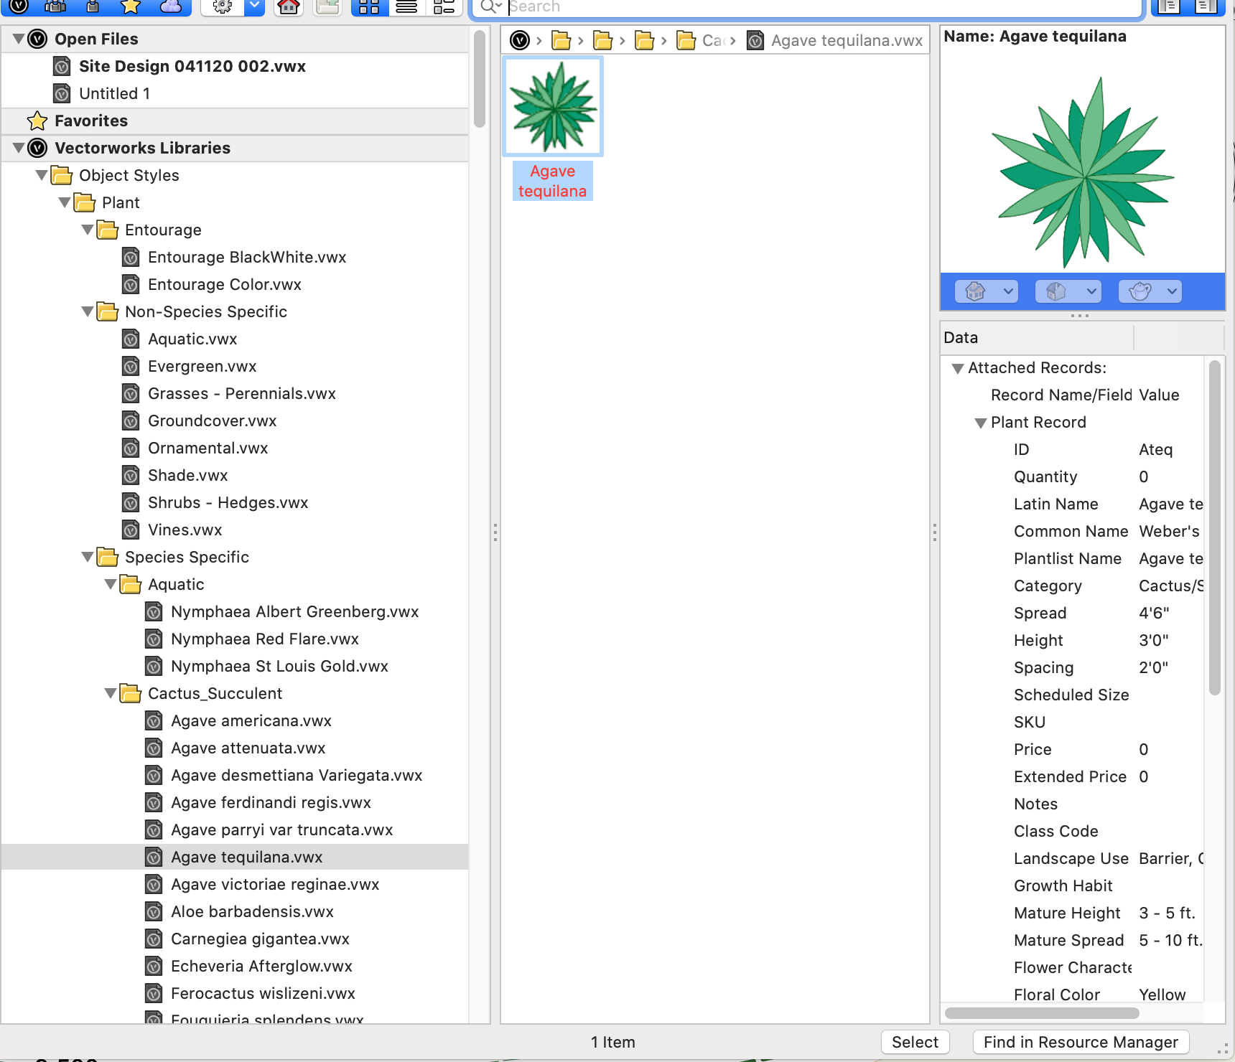Select the Agave tequilana thumbnail
Viewport: 1235px width, 1062px height.
click(x=552, y=105)
